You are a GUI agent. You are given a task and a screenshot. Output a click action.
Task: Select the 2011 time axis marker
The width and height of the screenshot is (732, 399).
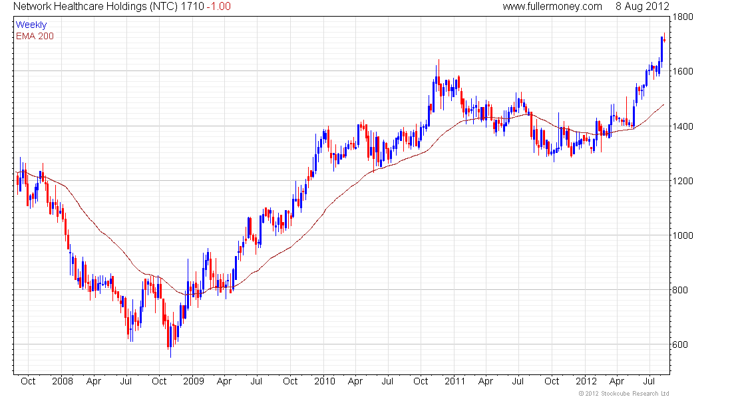454,382
